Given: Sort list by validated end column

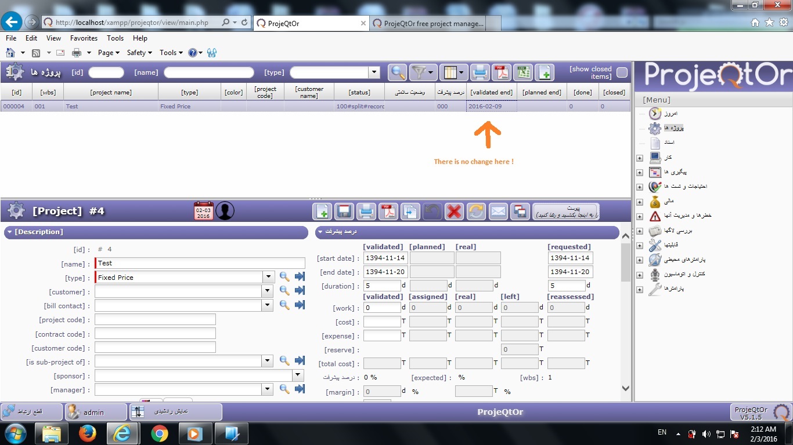Looking at the screenshot, I should coord(491,92).
